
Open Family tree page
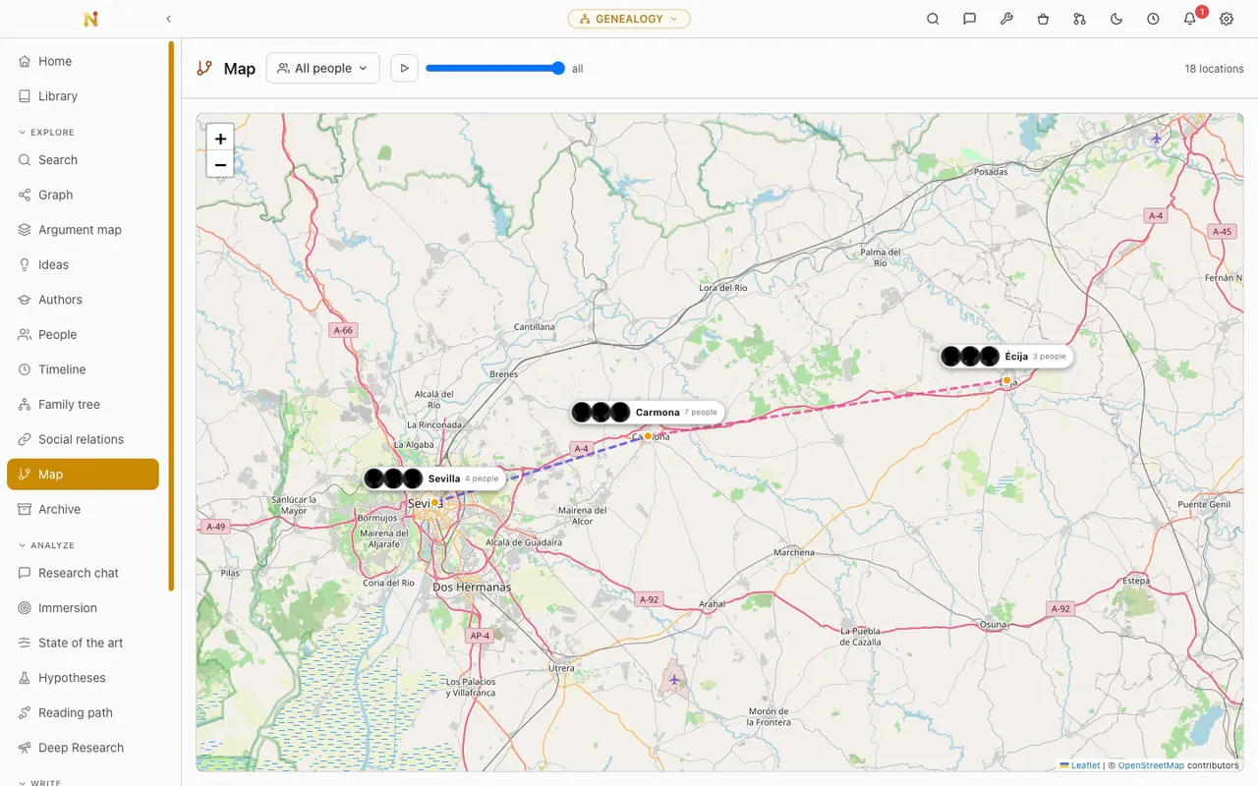(x=83, y=405)
